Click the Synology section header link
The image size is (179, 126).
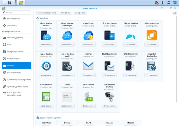(44, 18)
